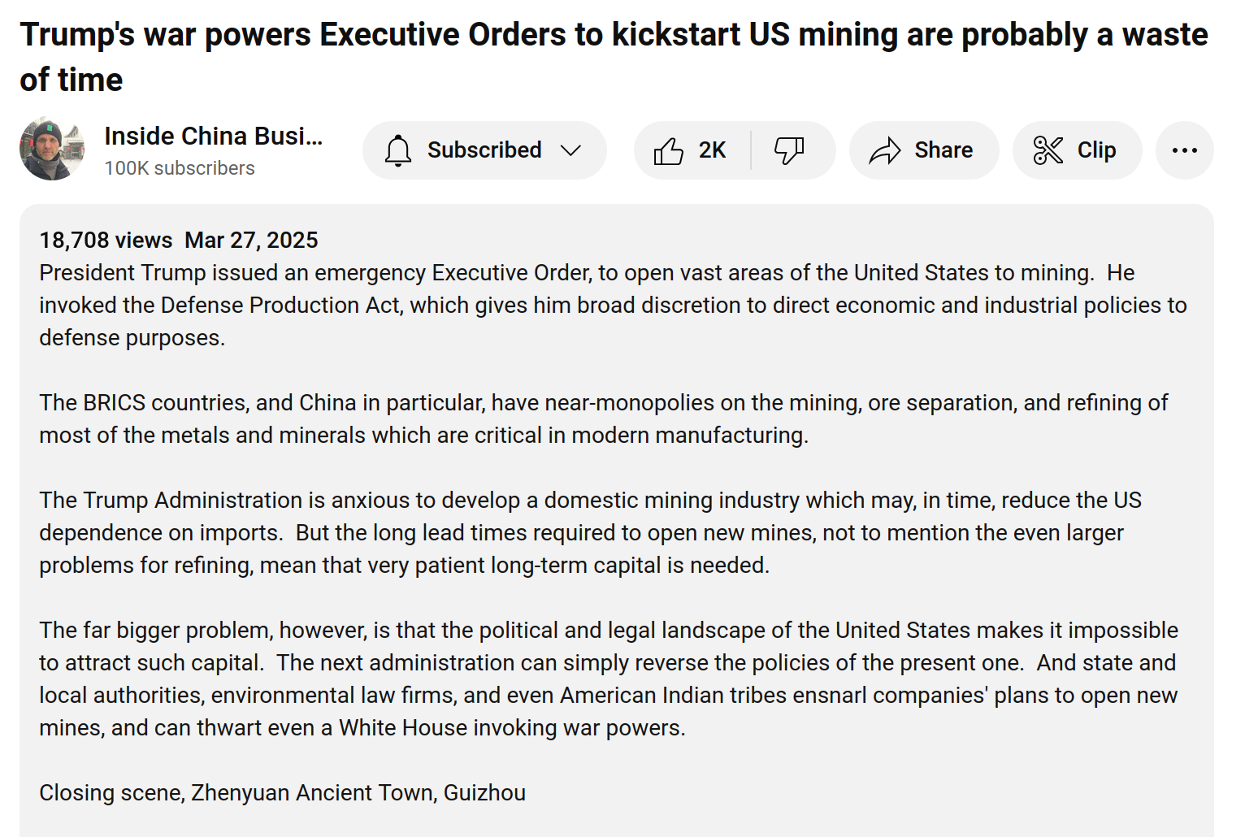The height and width of the screenshot is (837, 1245).
Task: Click the Subscribed button label
Action: point(484,150)
